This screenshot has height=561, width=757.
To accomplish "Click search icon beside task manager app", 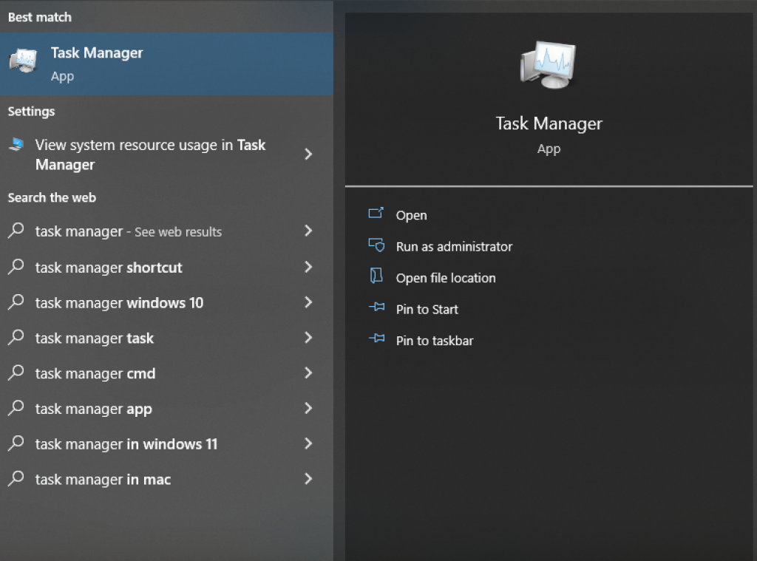I will (16, 408).
